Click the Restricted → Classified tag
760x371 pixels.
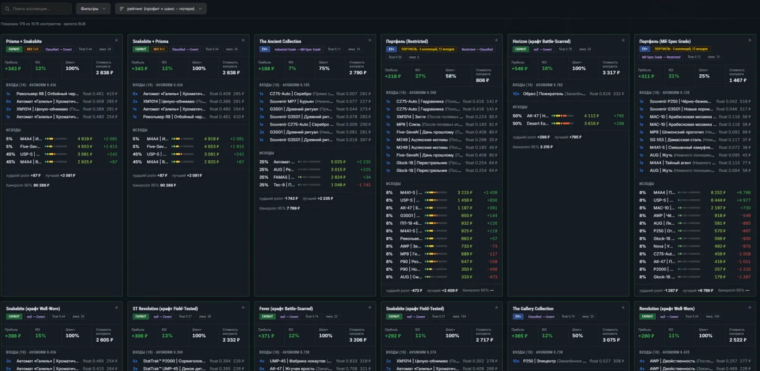(x=477, y=49)
